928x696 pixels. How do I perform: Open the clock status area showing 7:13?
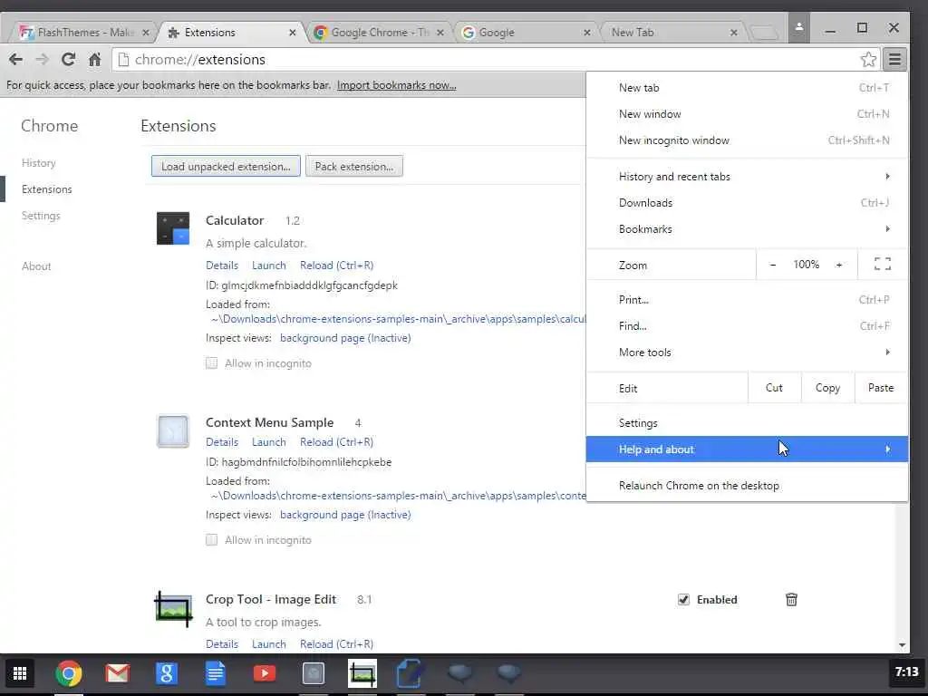pos(906,672)
